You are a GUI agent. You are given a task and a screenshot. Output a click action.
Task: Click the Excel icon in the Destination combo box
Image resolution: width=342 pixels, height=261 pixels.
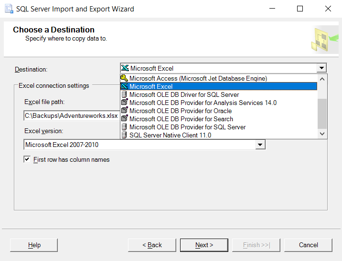(x=125, y=68)
